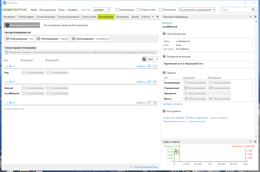Collapse the Правила section
This screenshot has height=172, width=260.
(x=164, y=73)
